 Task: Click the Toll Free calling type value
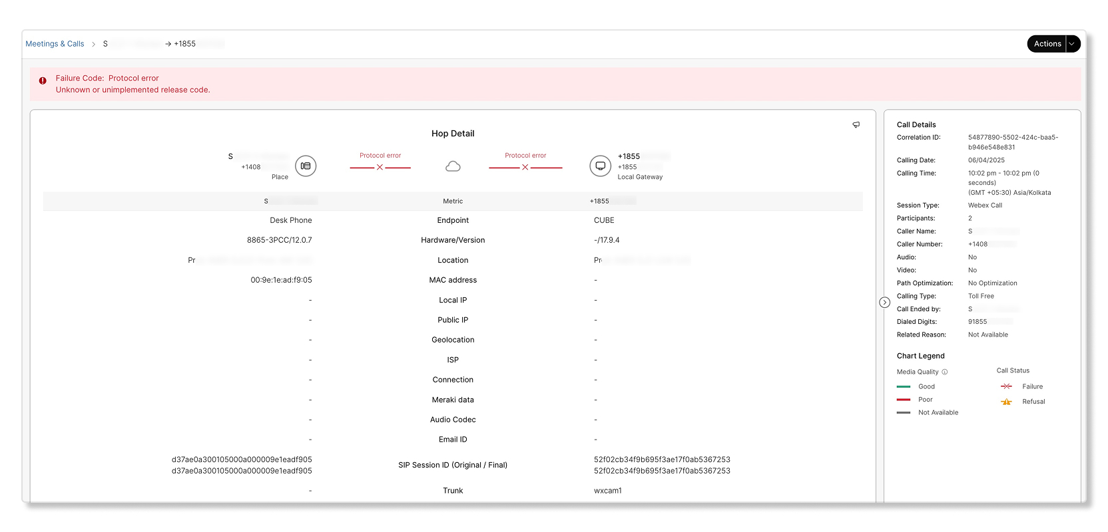tap(981, 297)
